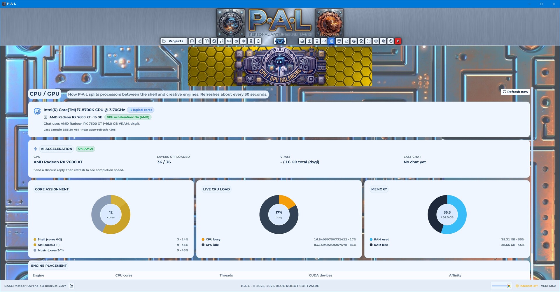Image resolution: width=560 pixels, height=292 pixels.
Task: Open the database cylinder icon
Action: click(x=317, y=41)
